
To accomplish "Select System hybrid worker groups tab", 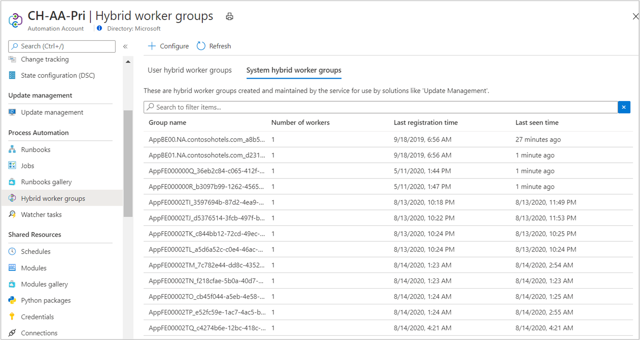I will (x=294, y=70).
